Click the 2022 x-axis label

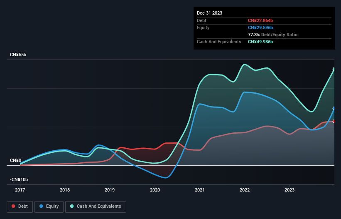pos(245,190)
